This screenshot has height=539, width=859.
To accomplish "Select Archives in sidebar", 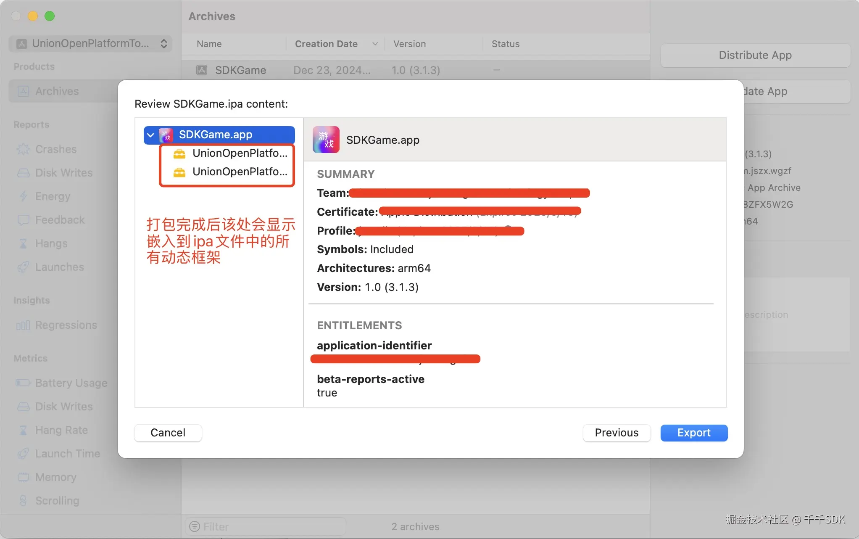I will [57, 91].
